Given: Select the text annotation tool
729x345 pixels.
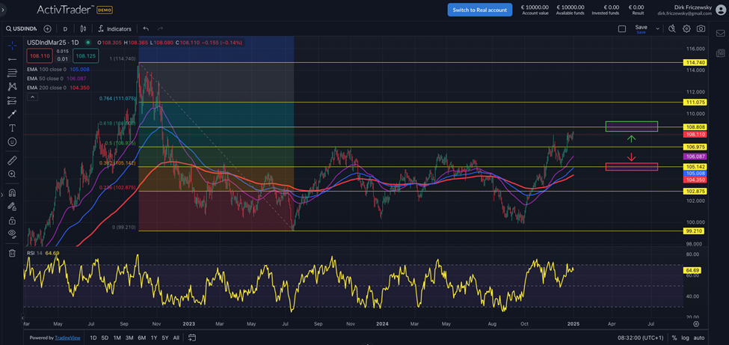Looking at the screenshot, I should 12,128.
